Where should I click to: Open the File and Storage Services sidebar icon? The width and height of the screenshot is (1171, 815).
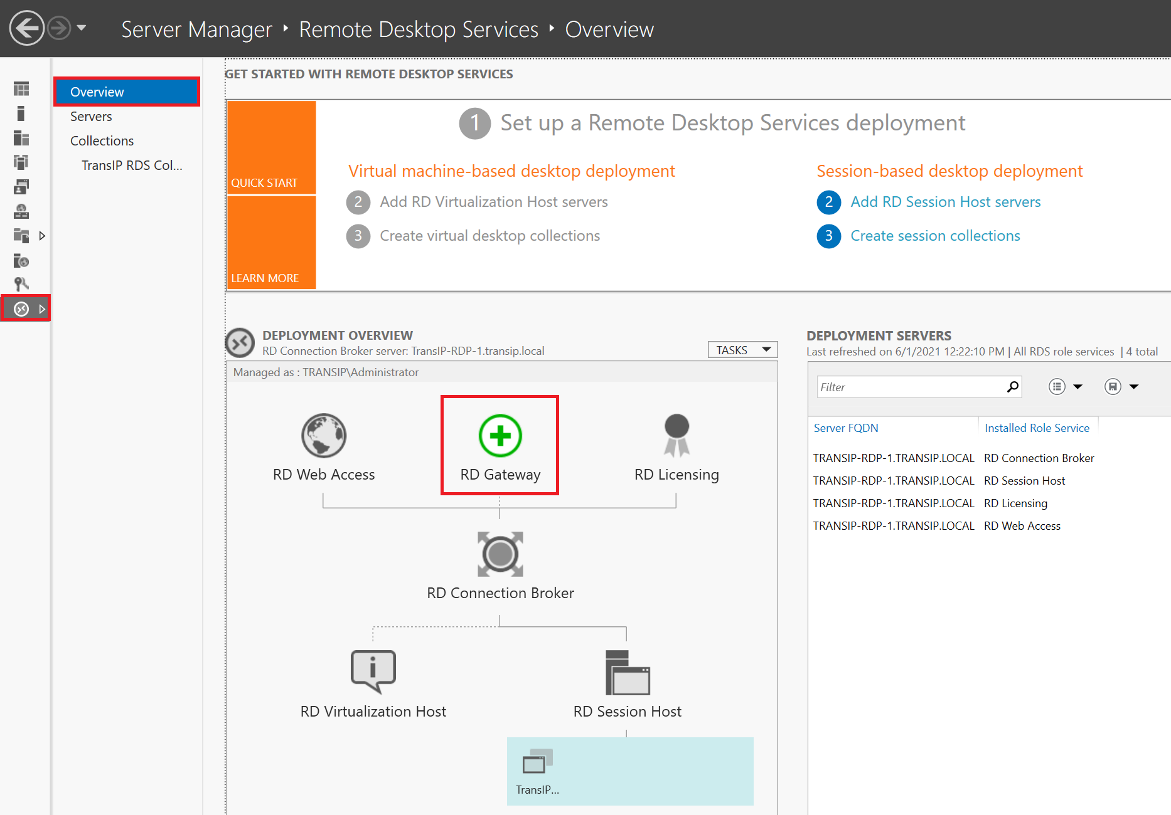(21, 236)
